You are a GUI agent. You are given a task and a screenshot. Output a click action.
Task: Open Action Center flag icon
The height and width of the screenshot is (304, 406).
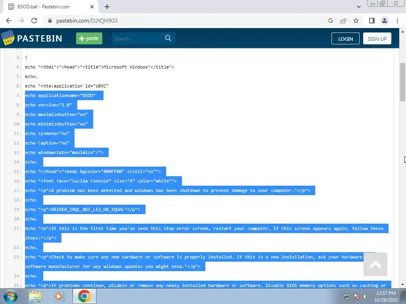356,296
